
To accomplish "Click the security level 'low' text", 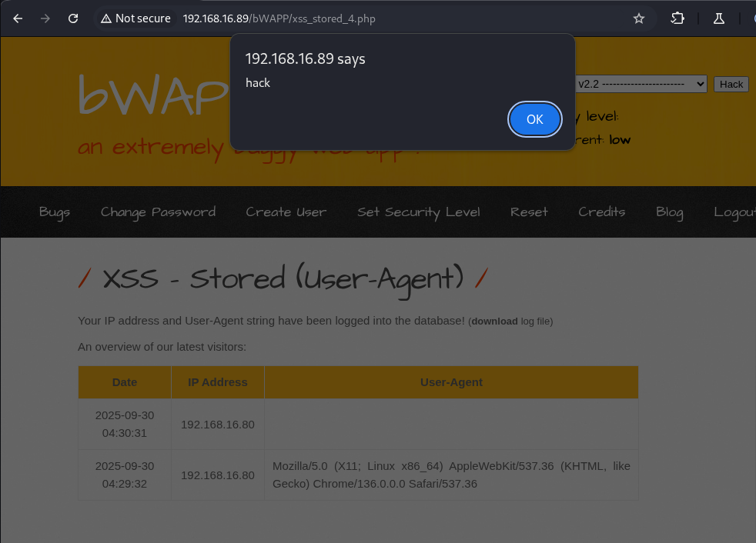I will 620,140.
